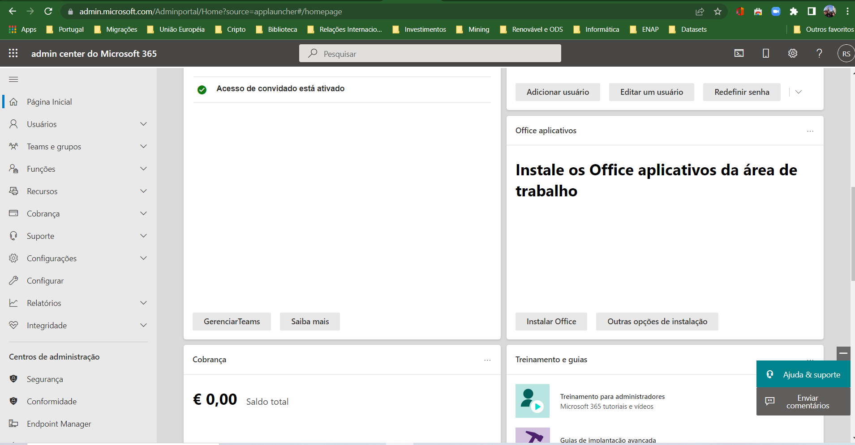
Task: Open the Apps bookmark shortcut
Action: click(22, 30)
